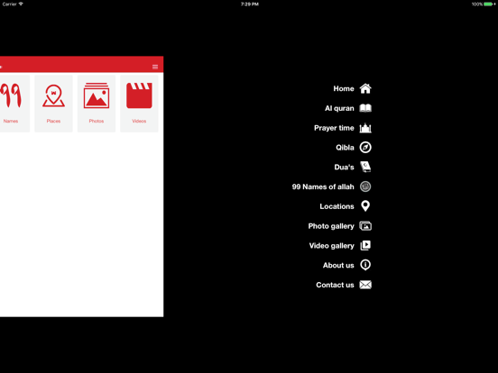Click the house icon beside Home
The height and width of the screenshot is (373, 498).
pyautogui.click(x=365, y=88)
